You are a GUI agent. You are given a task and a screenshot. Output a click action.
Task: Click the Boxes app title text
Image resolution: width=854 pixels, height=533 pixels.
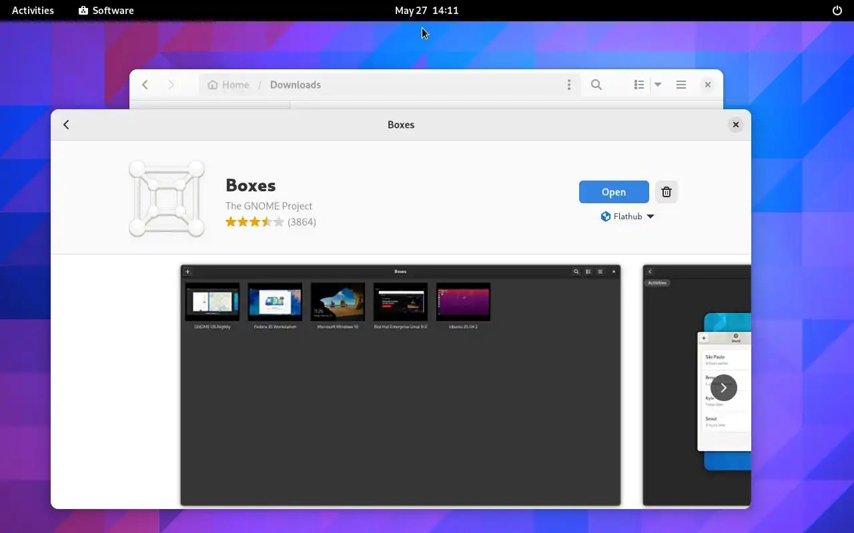tap(251, 185)
